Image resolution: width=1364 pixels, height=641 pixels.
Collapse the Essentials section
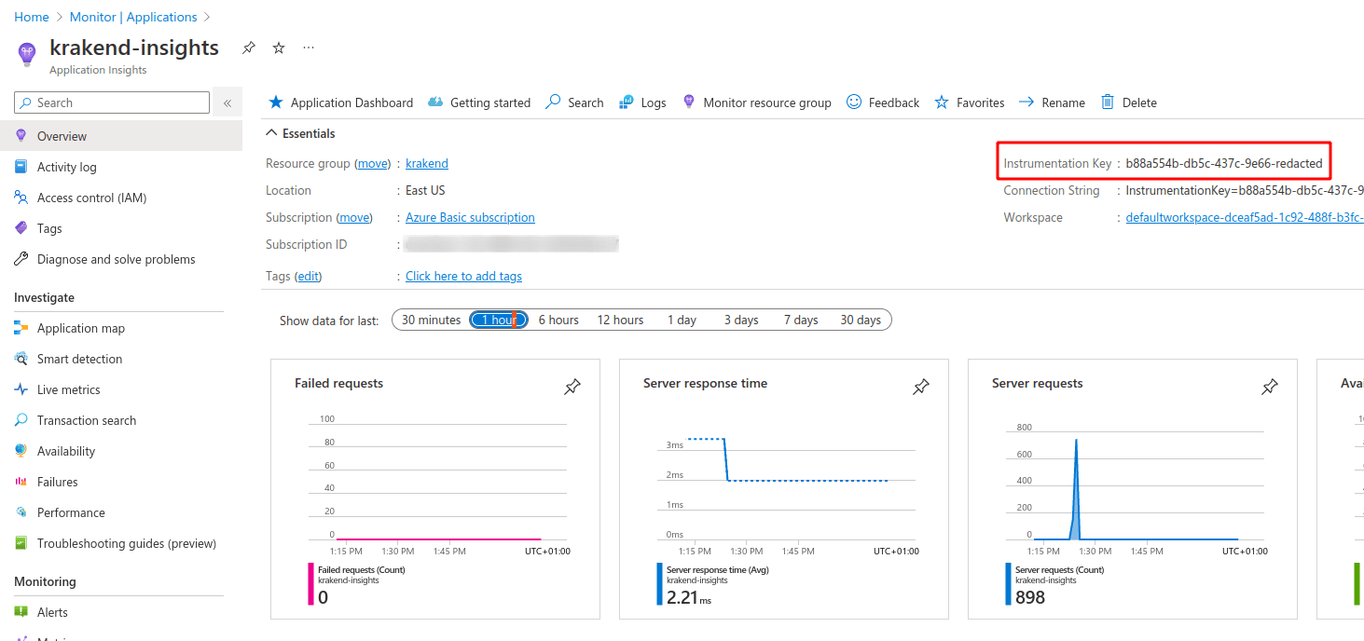301,133
